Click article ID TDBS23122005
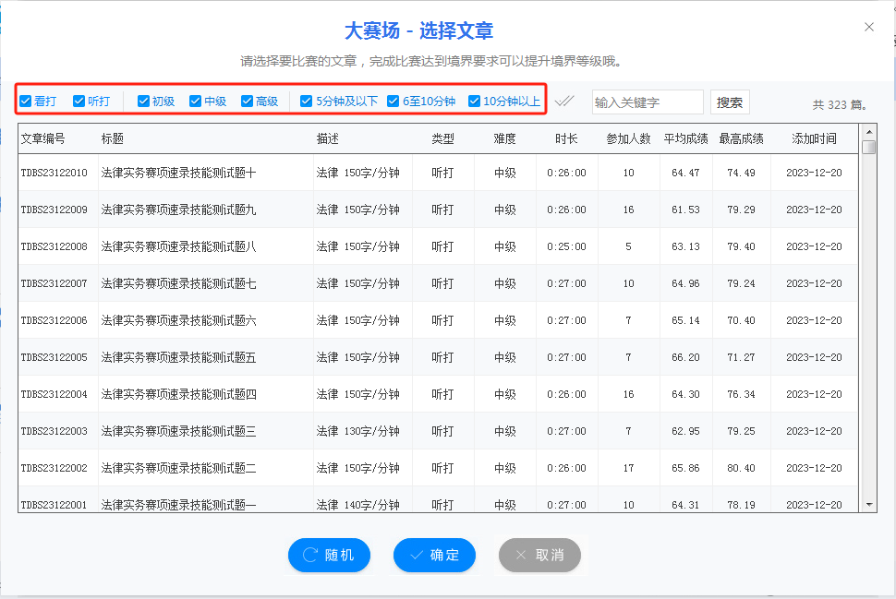Image resolution: width=896 pixels, height=599 pixels. click(x=54, y=357)
